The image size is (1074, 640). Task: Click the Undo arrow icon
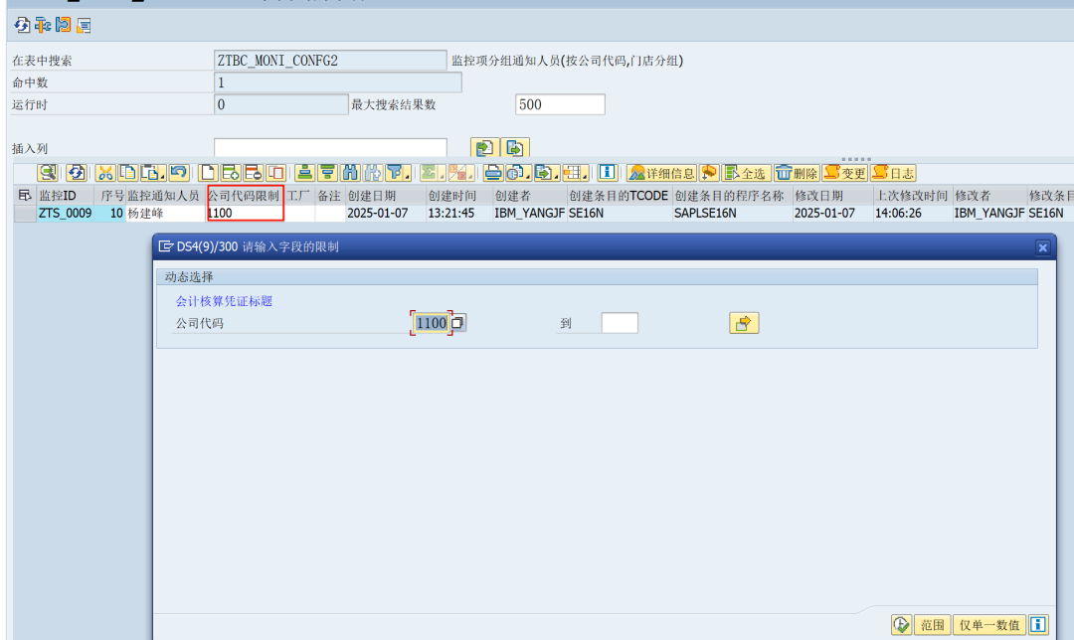179,173
